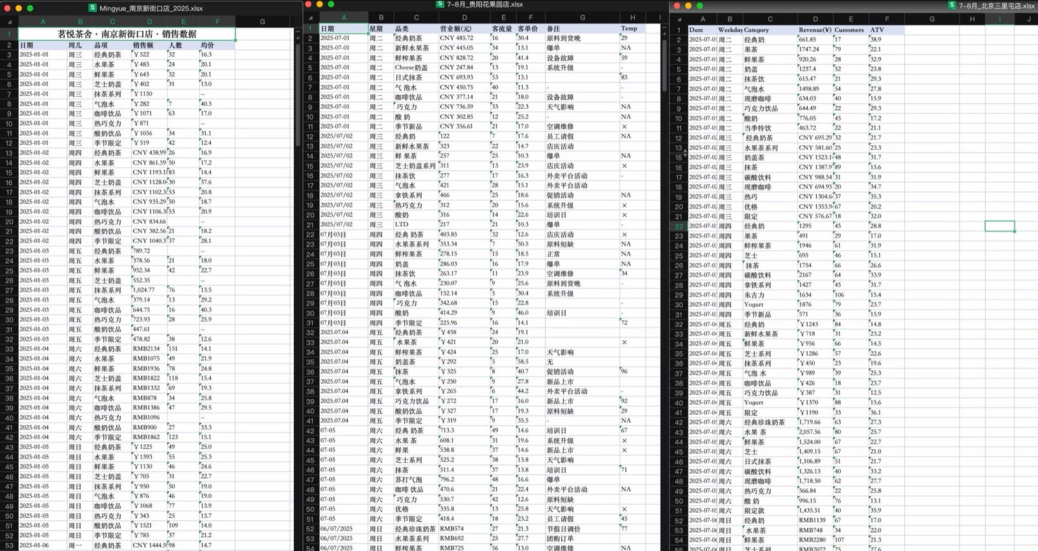Click select-all corner in 北京三里屯店 sheet
The height and width of the screenshot is (551, 1038).
point(678,19)
